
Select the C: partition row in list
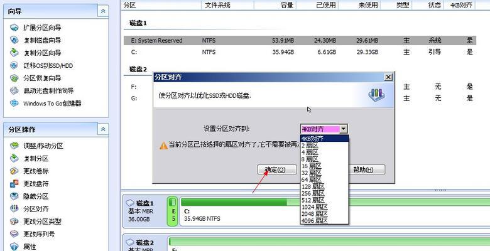pyautogui.click(x=300, y=52)
